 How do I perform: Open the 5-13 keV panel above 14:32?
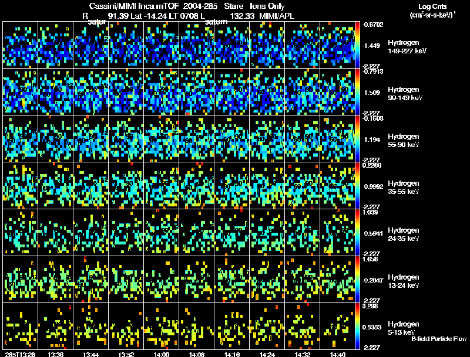click(302, 326)
